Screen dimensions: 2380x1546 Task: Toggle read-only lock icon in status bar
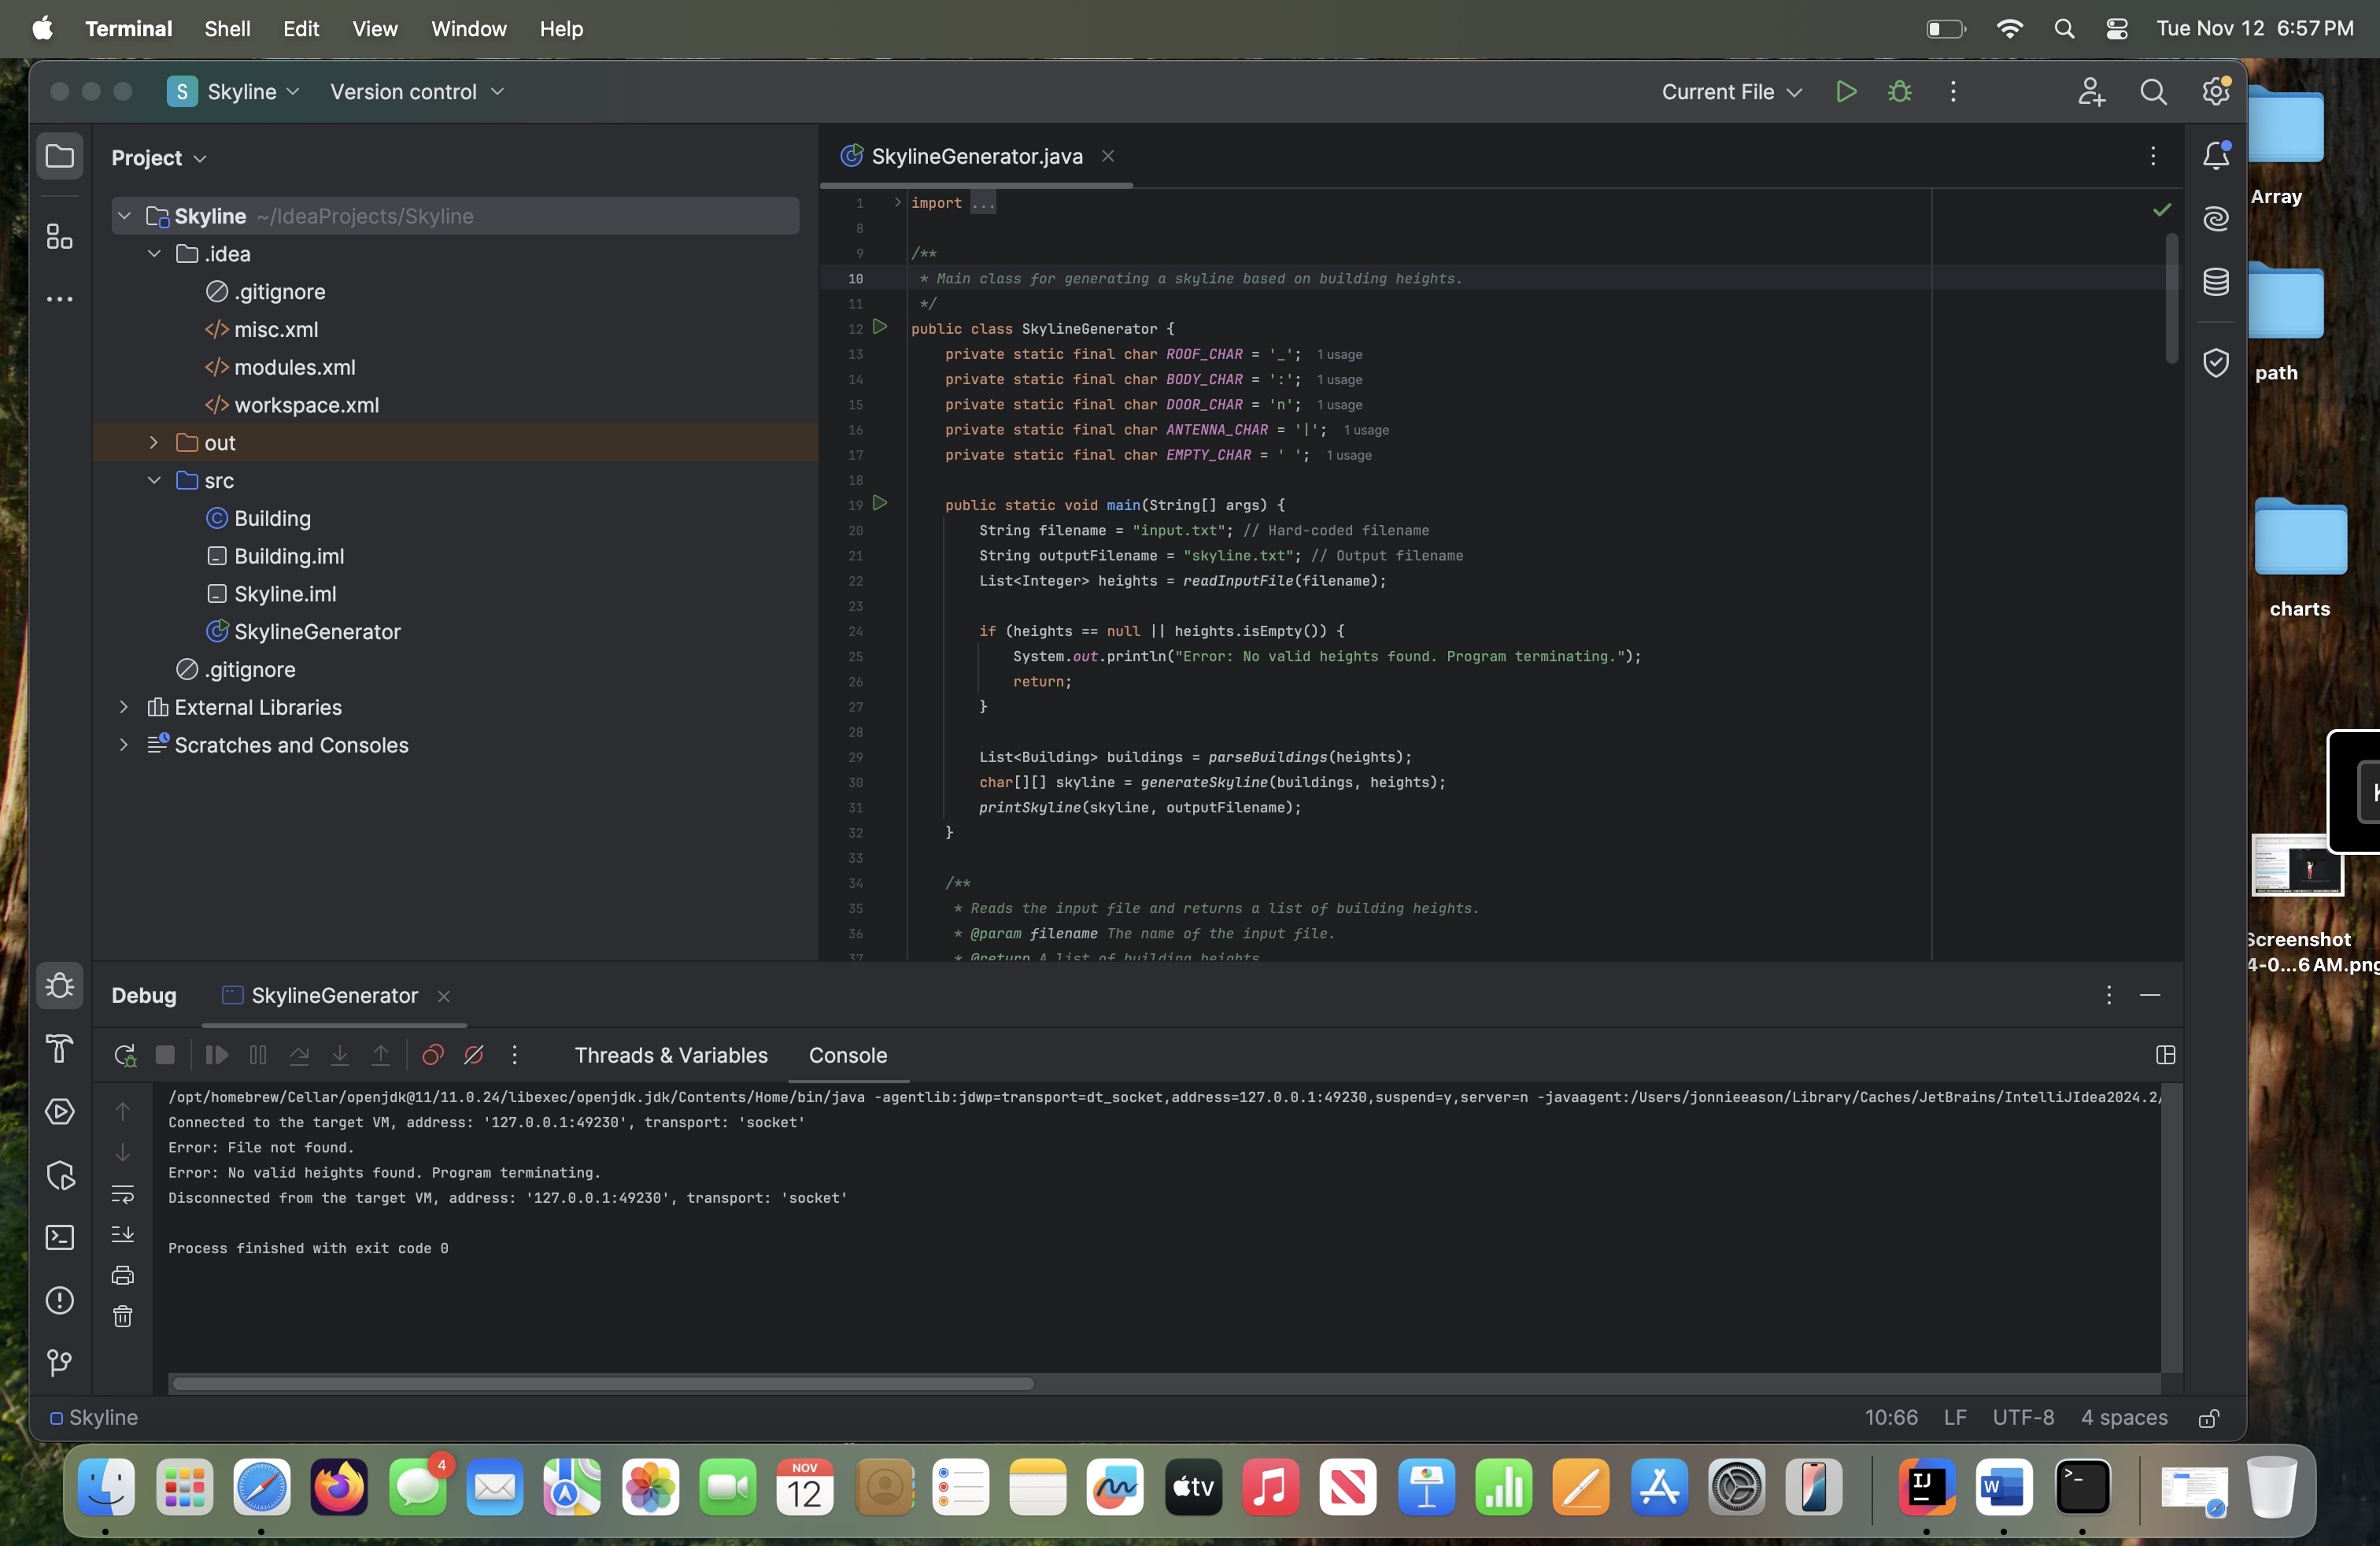(x=2208, y=1418)
